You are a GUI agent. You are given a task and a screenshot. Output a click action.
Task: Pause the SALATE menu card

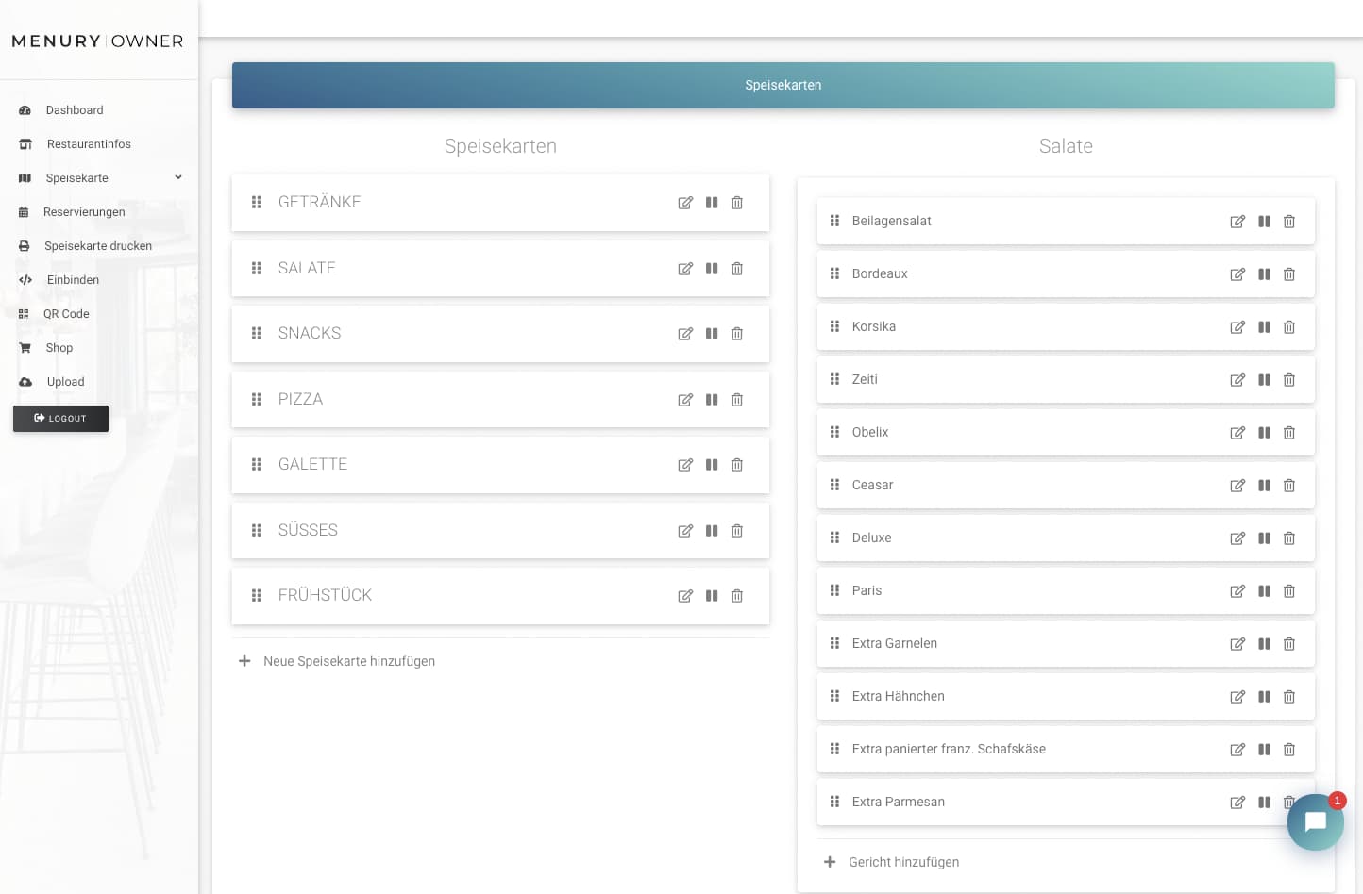[712, 269]
